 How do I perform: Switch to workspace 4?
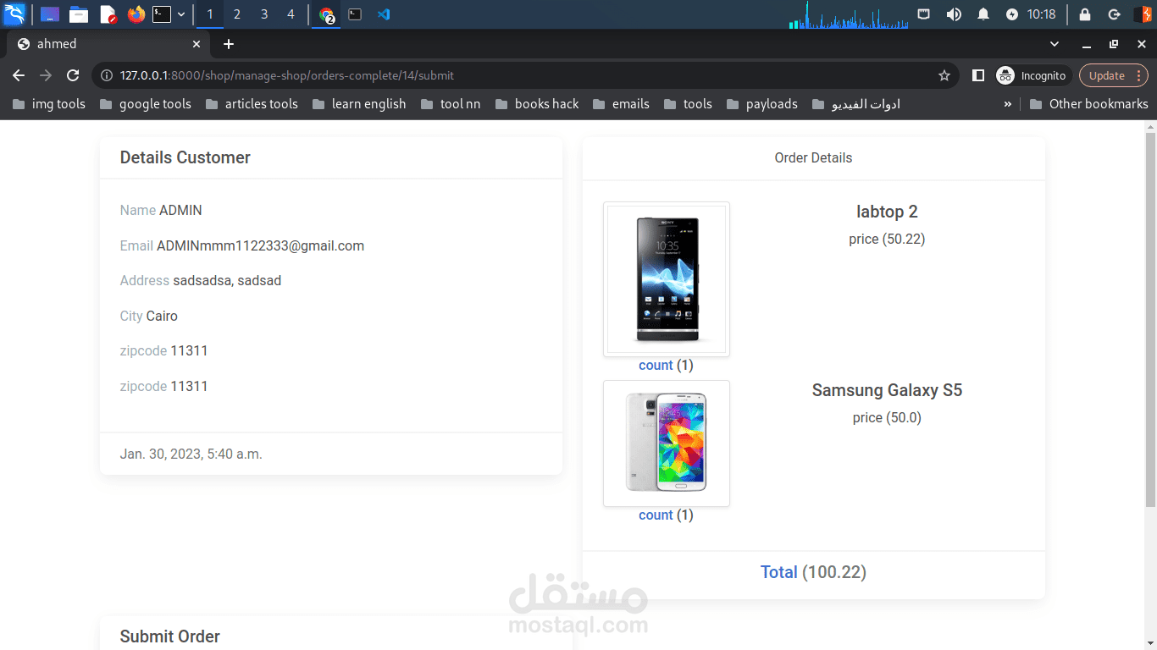(291, 14)
